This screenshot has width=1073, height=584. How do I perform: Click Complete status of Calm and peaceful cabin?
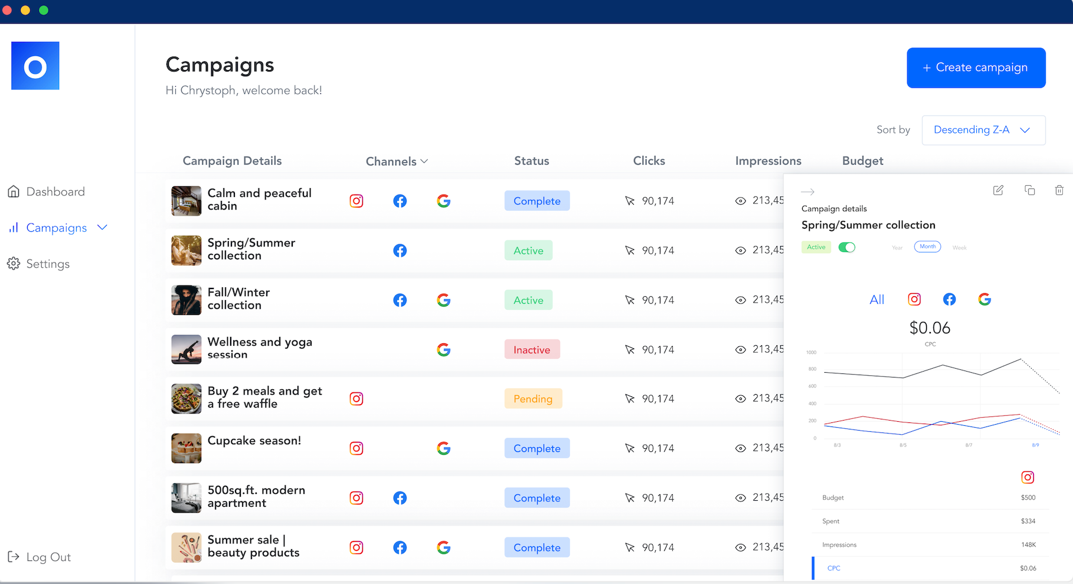537,201
